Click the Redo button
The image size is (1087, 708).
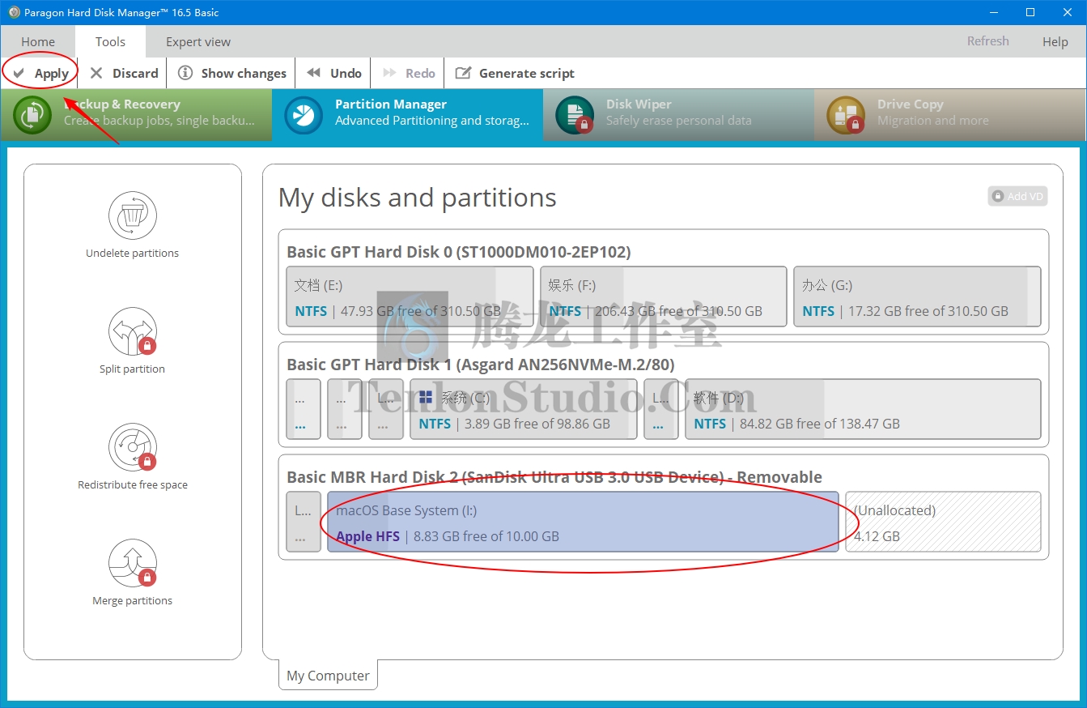(409, 73)
